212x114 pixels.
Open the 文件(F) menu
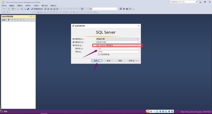pos(4,6)
